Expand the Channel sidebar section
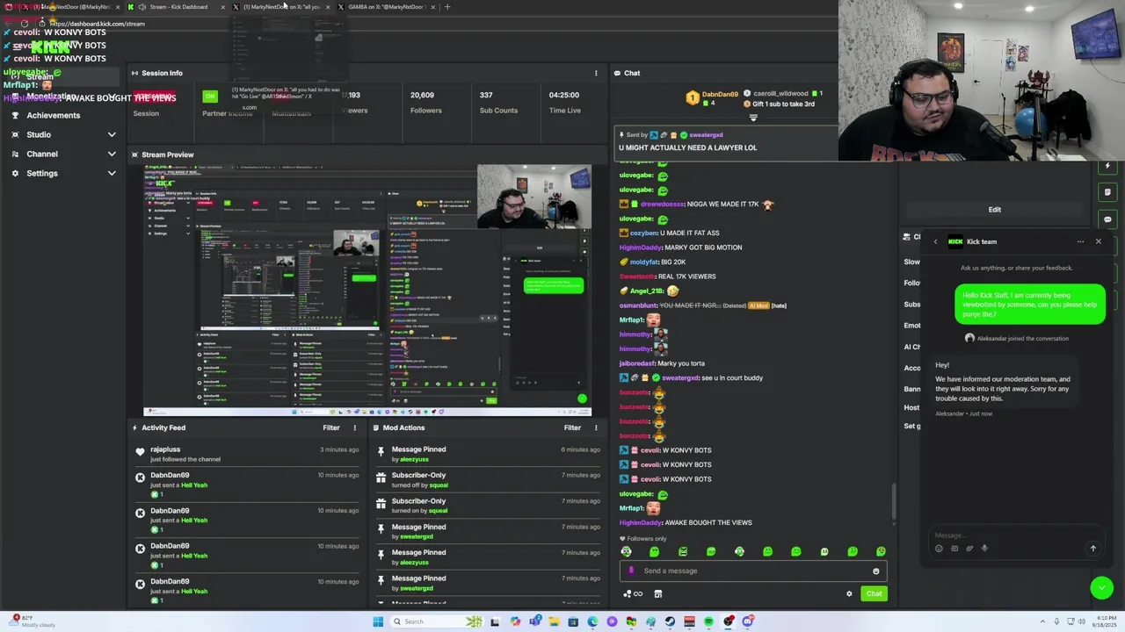Image resolution: width=1125 pixels, height=632 pixels. click(x=112, y=154)
